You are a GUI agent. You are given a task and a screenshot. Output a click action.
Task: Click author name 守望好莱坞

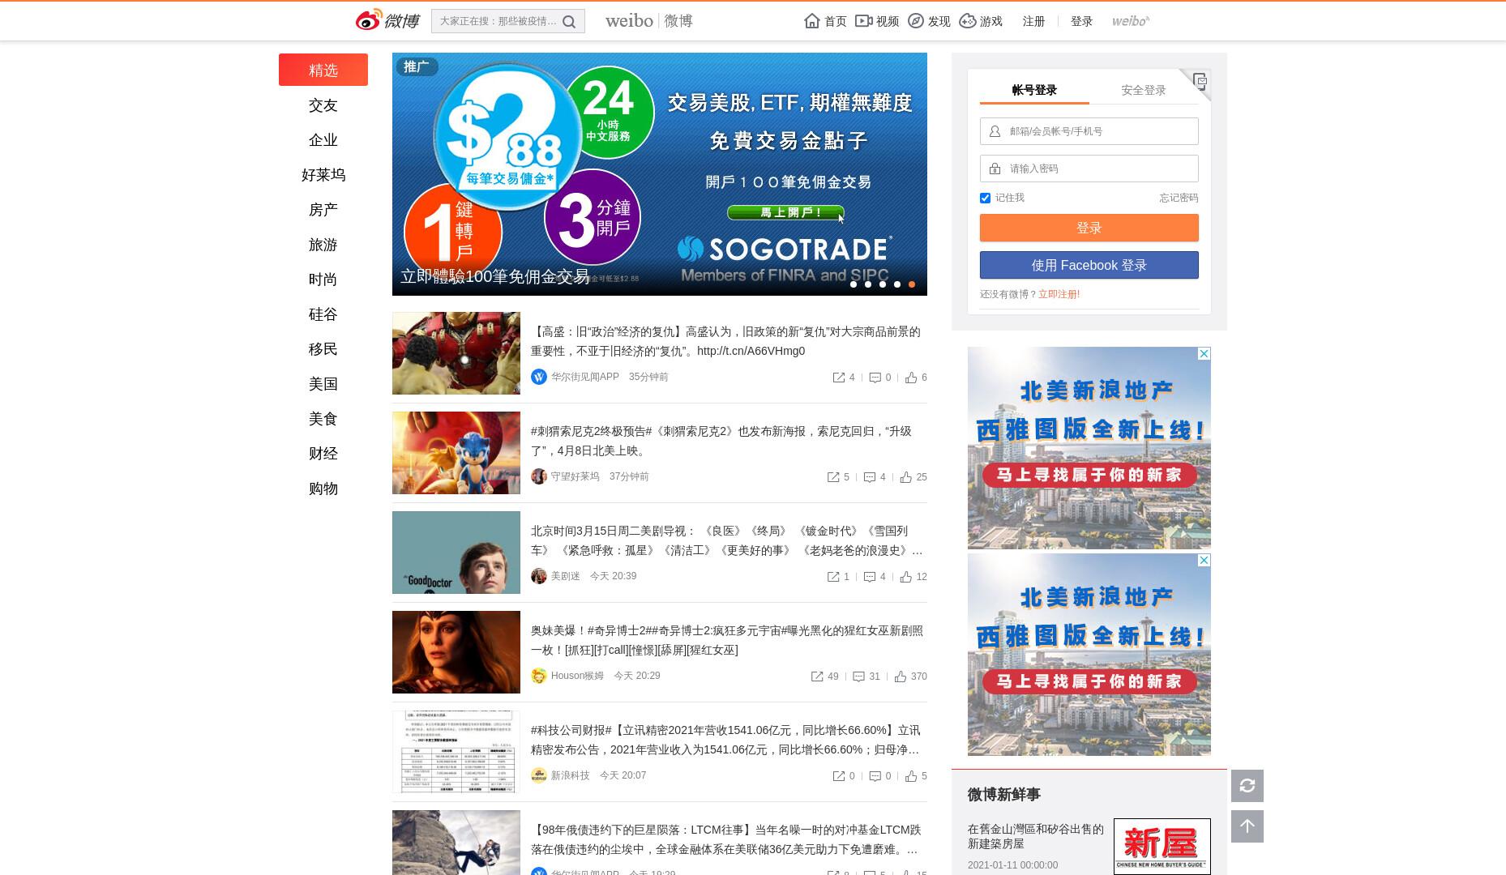pyautogui.click(x=575, y=476)
